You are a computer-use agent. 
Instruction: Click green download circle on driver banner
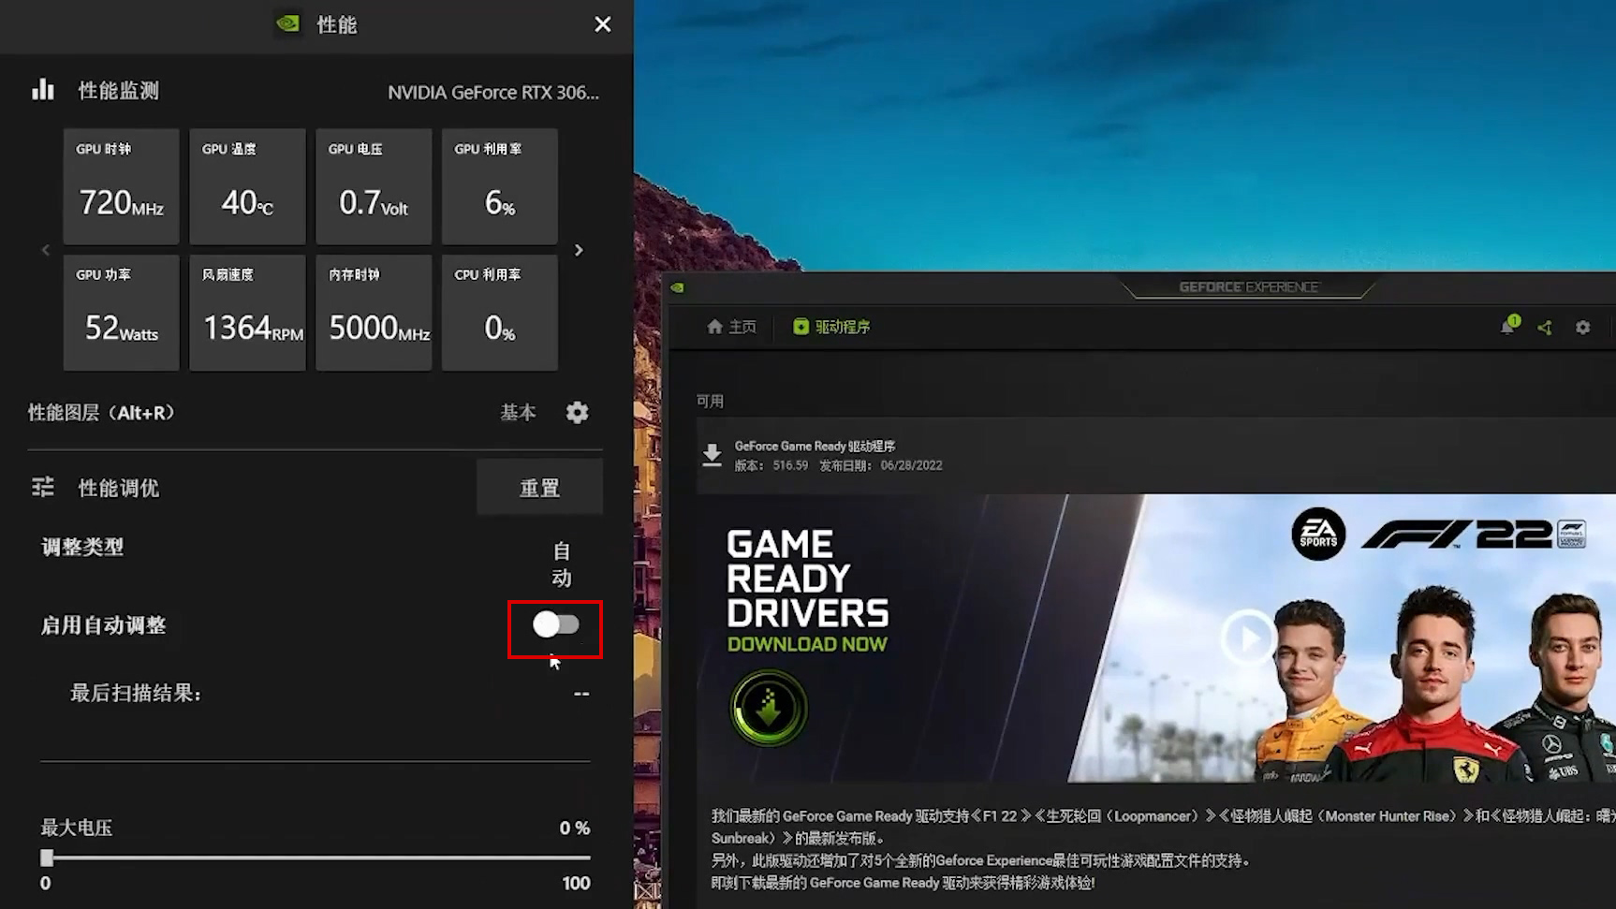769,708
